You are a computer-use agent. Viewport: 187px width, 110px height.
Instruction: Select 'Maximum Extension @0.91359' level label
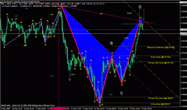161,48
